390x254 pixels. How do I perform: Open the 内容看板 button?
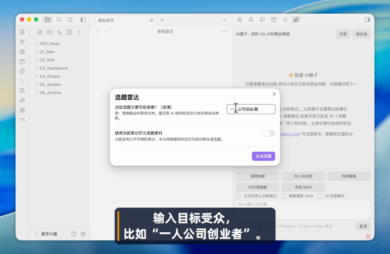(349, 176)
